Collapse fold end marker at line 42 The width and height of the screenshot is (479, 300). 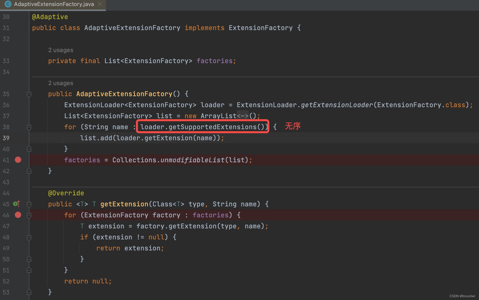[x=29, y=171]
